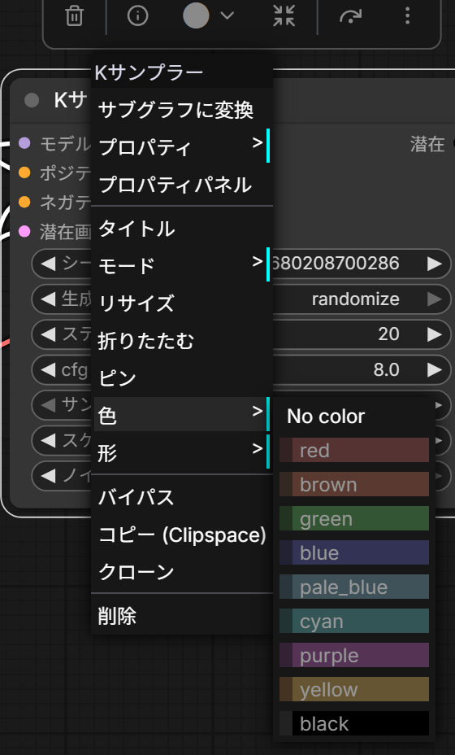Click the orange ポジティブ input socket

tap(24, 172)
